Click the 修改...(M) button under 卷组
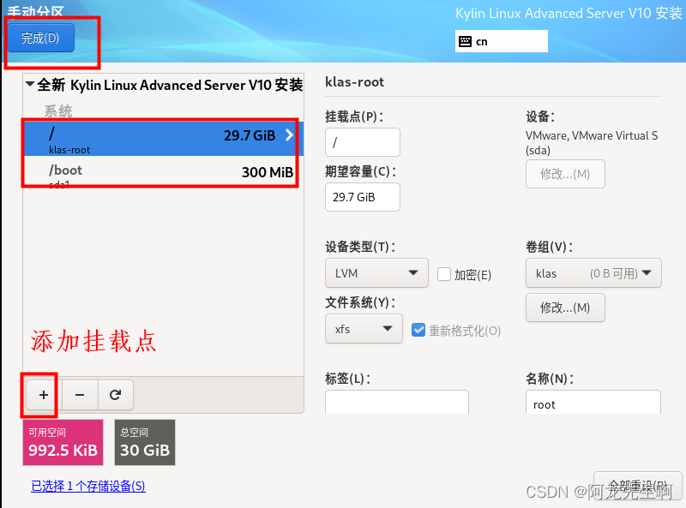This screenshot has height=508, width=686. coord(565,308)
